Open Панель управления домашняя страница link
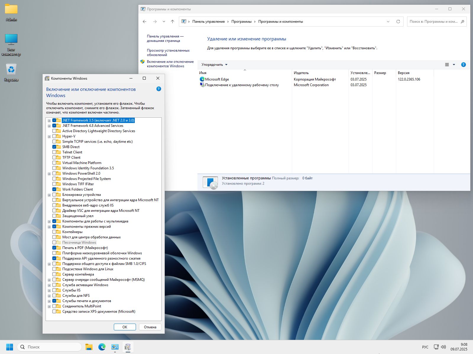The width and height of the screenshot is (473, 354). (165, 39)
